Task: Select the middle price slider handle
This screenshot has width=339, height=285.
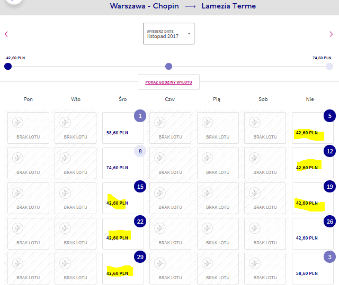Action: tap(168, 66)
